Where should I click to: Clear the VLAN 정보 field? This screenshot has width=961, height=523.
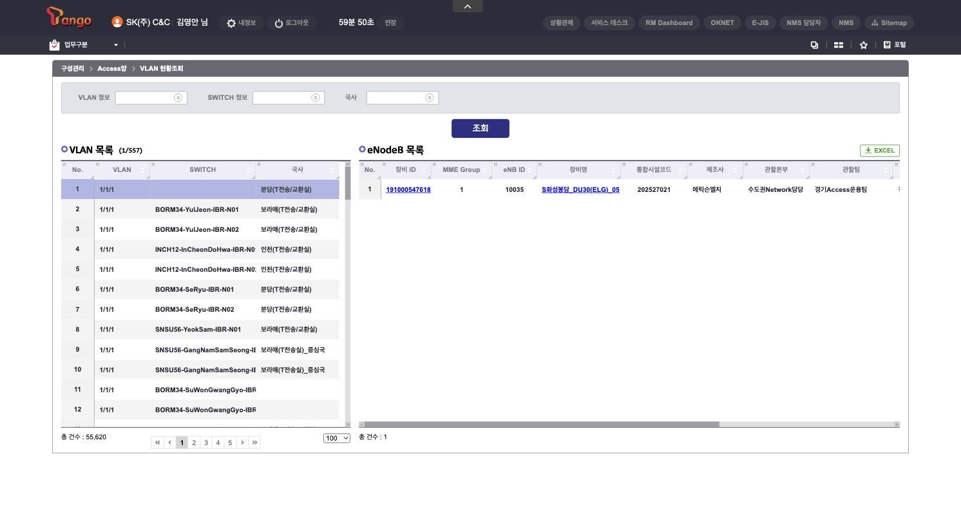[178, 98]
